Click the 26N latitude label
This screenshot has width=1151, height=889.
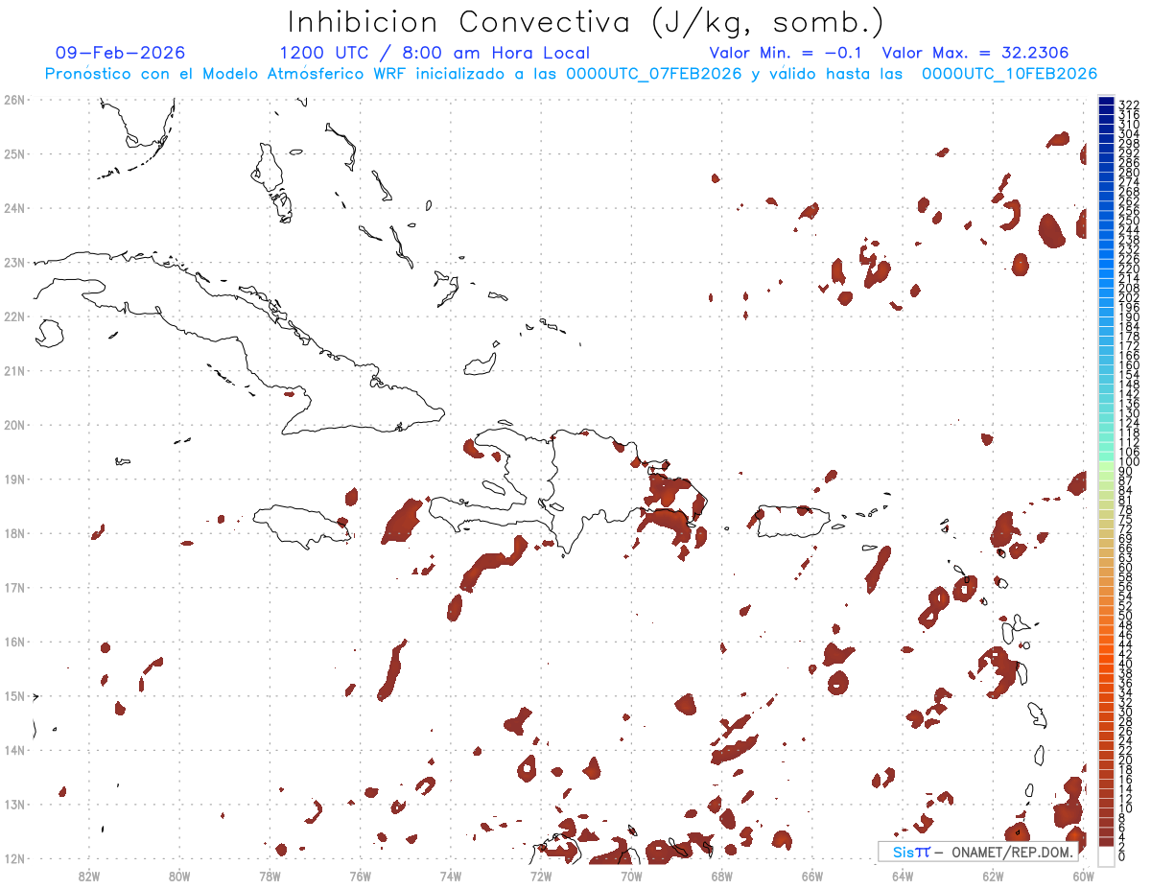click(x=14, y=100)
